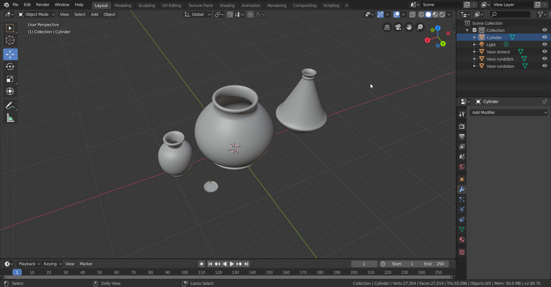This screenshot has height=287, width=551.
Task: Open View Layer properties tab
Action: [462, 147]
